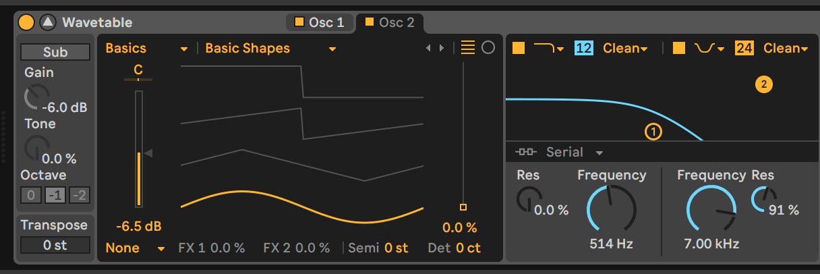Click the Wavetable device title
This screenshot has width=820, height=274.
(x=98, y=22)
